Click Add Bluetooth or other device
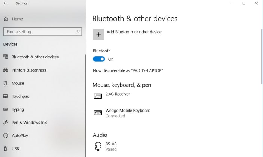This screenshot has height=157, width=263. click(x=134, y=32)
